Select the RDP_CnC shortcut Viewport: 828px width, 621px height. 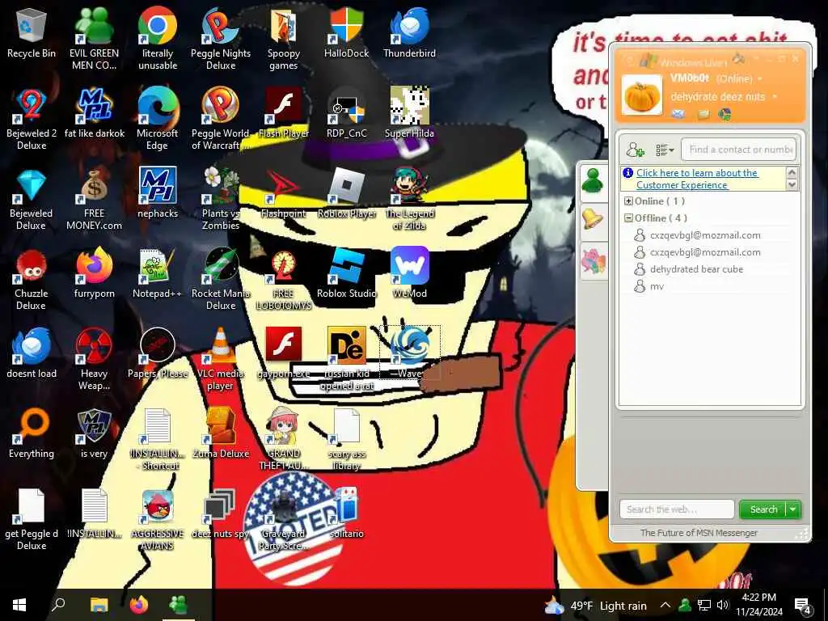(346, 113)
